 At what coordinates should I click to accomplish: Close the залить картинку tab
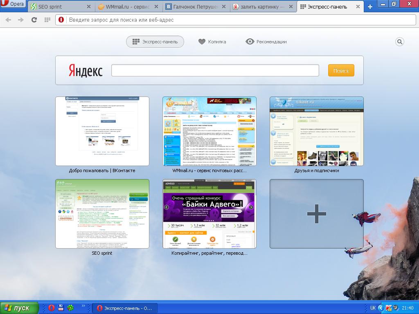pyautogui.click(x=291, y=7)
